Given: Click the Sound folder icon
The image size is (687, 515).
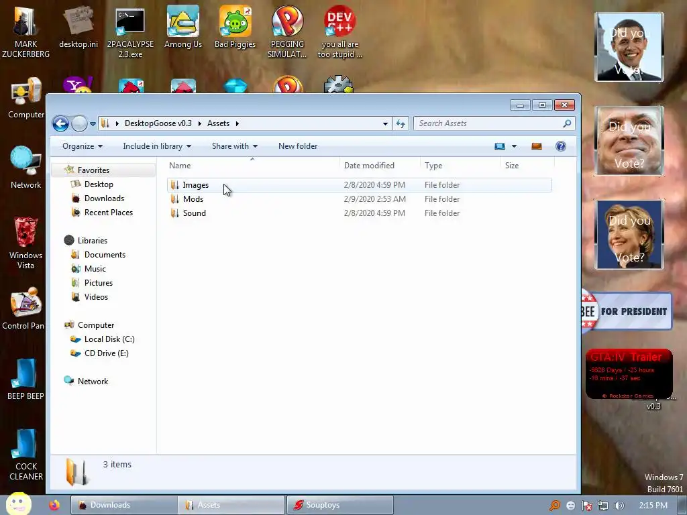Looking at the screenshot, I should click(175, 213).
